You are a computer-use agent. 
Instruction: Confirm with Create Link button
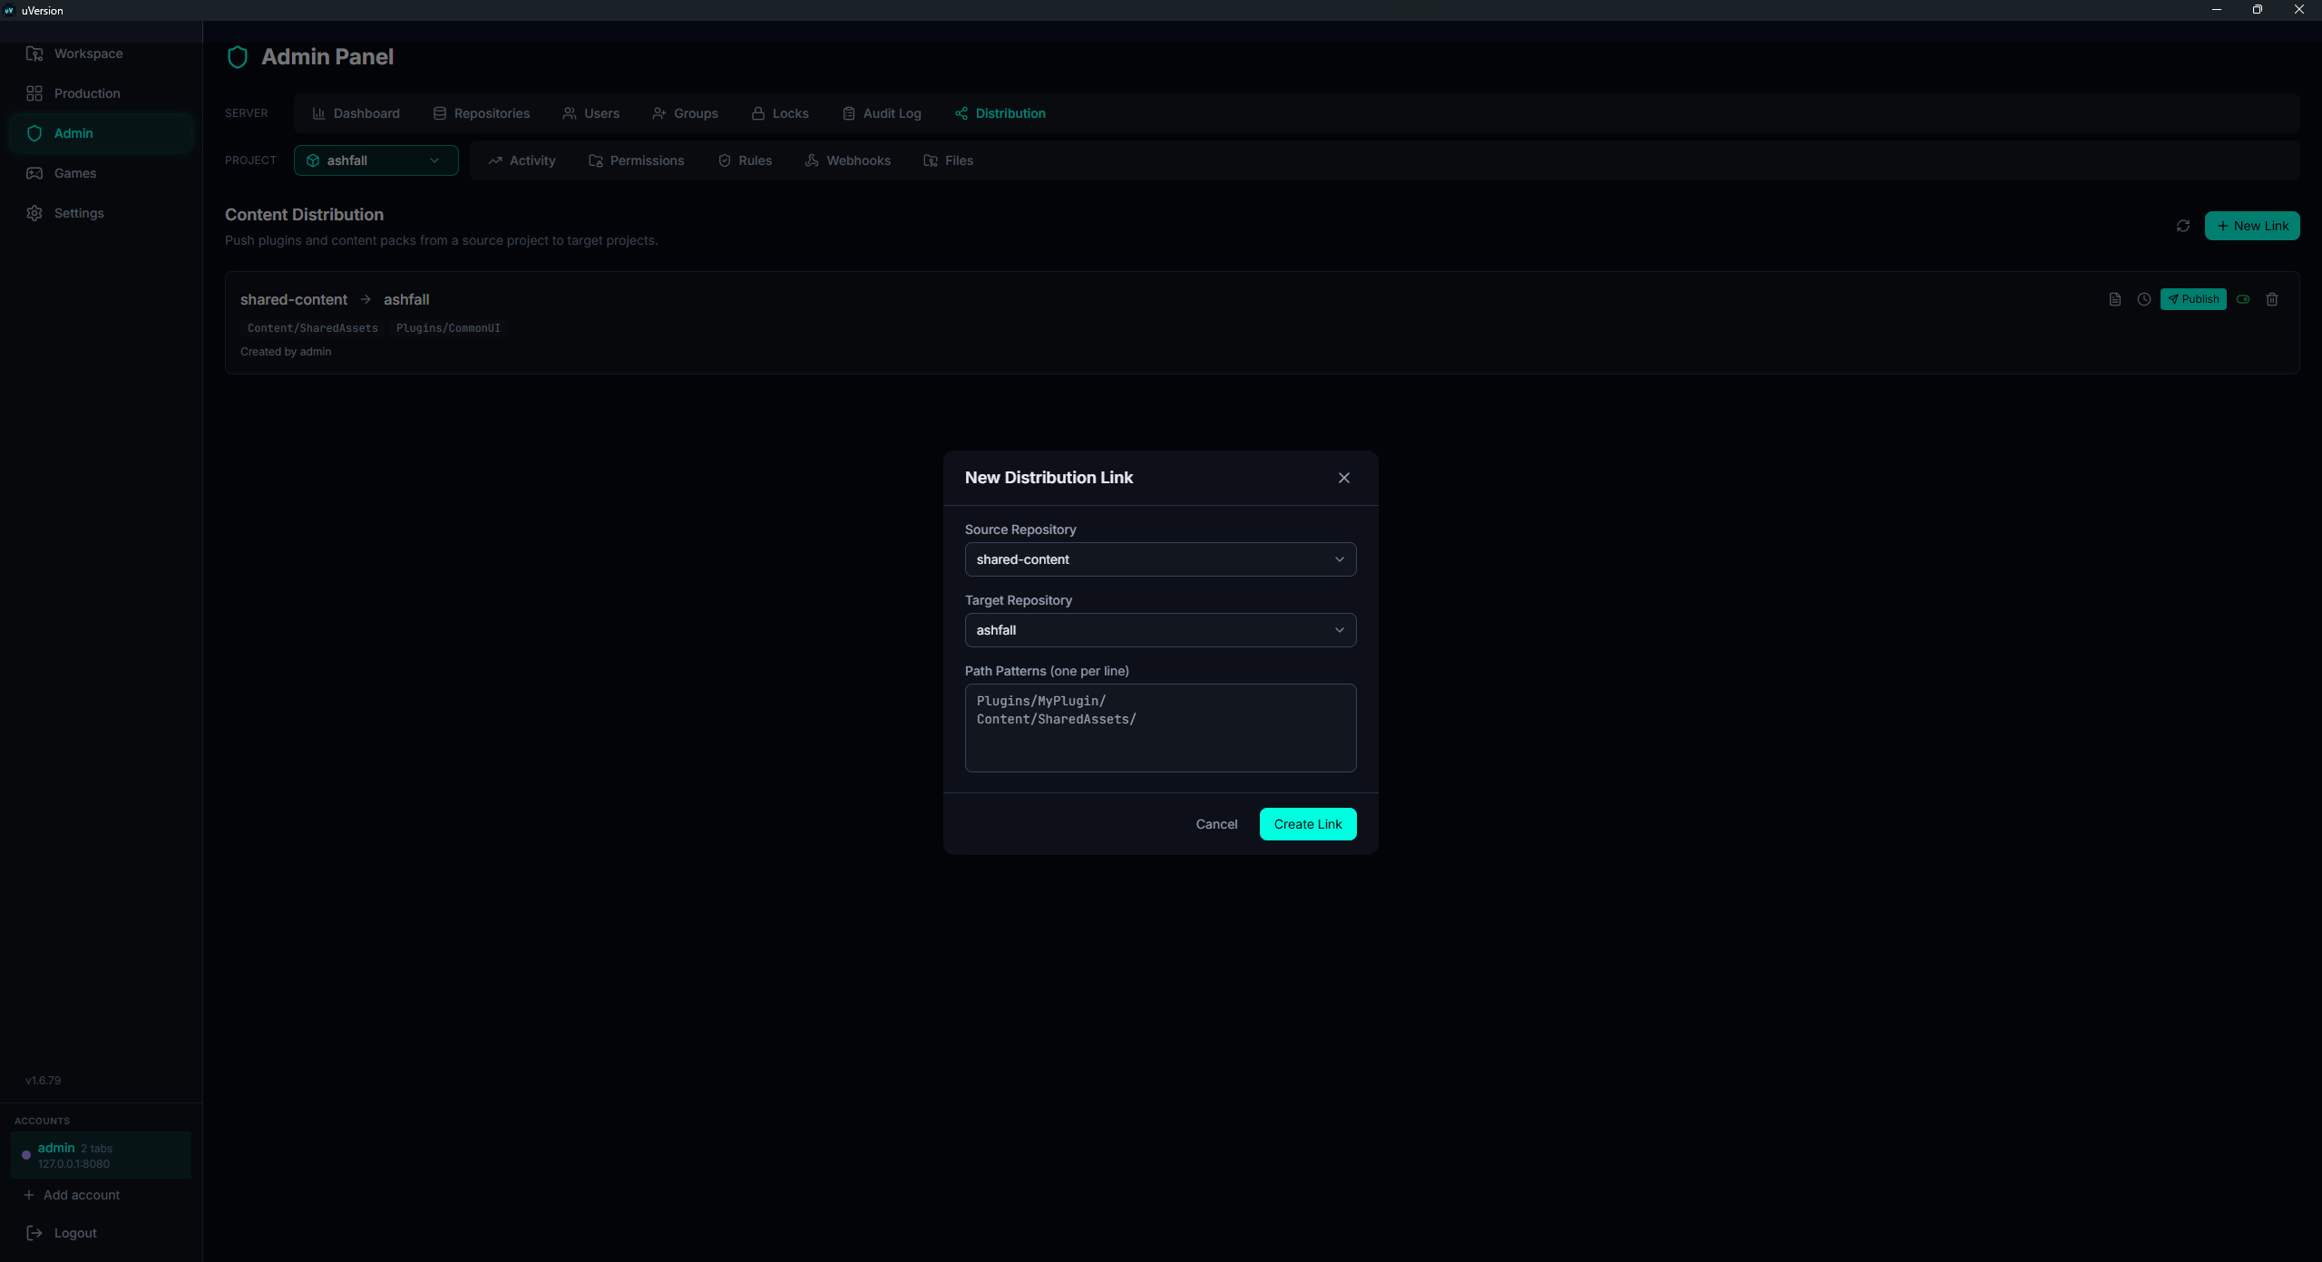[x=1308, y=824]
